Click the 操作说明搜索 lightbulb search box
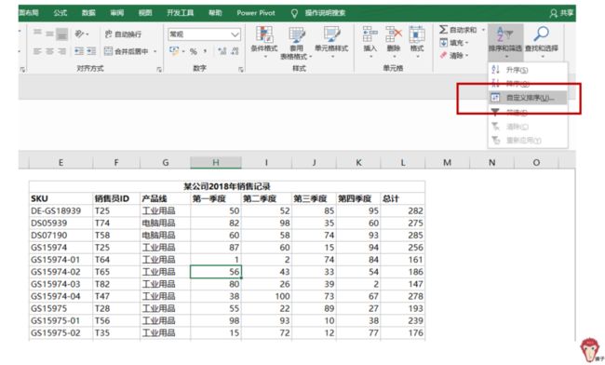605x365 pixels. point(318,13)
